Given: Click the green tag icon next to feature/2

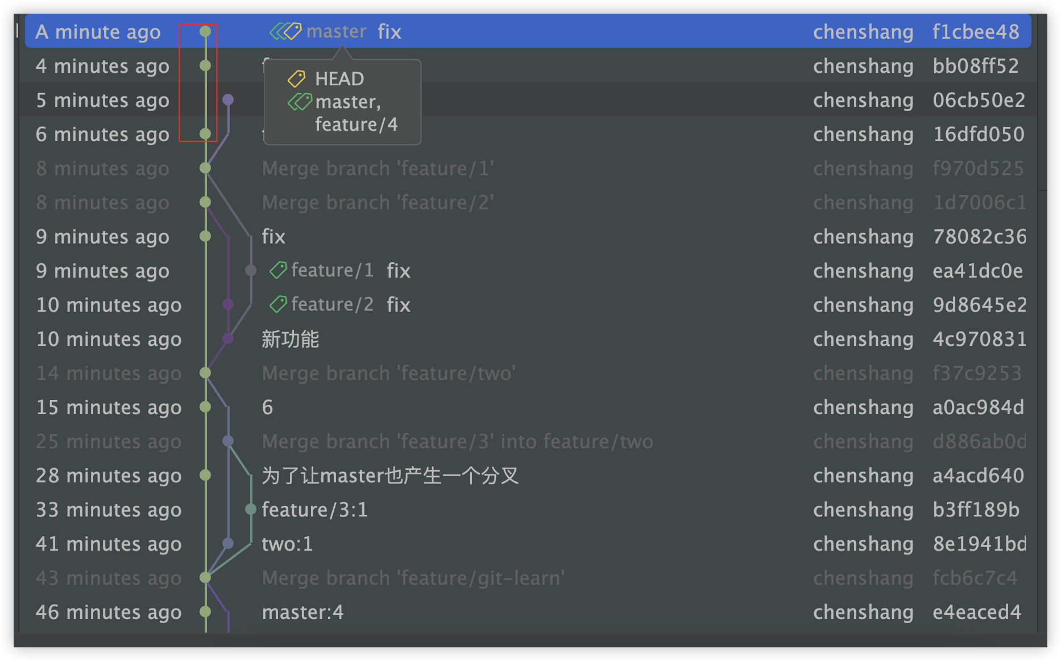Looking at the screenshot, I should (278, 304).
